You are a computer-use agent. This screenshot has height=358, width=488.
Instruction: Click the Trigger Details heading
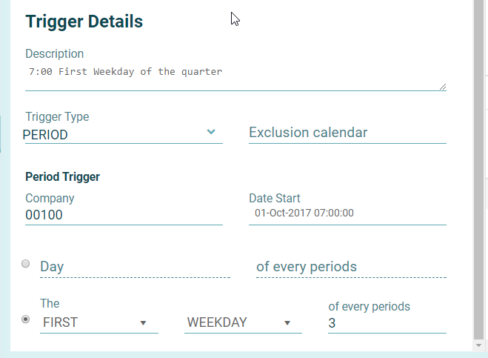click(x=84, y=21)
